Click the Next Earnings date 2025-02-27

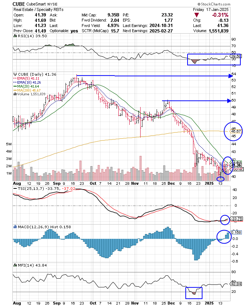click(x=161, y=31)
